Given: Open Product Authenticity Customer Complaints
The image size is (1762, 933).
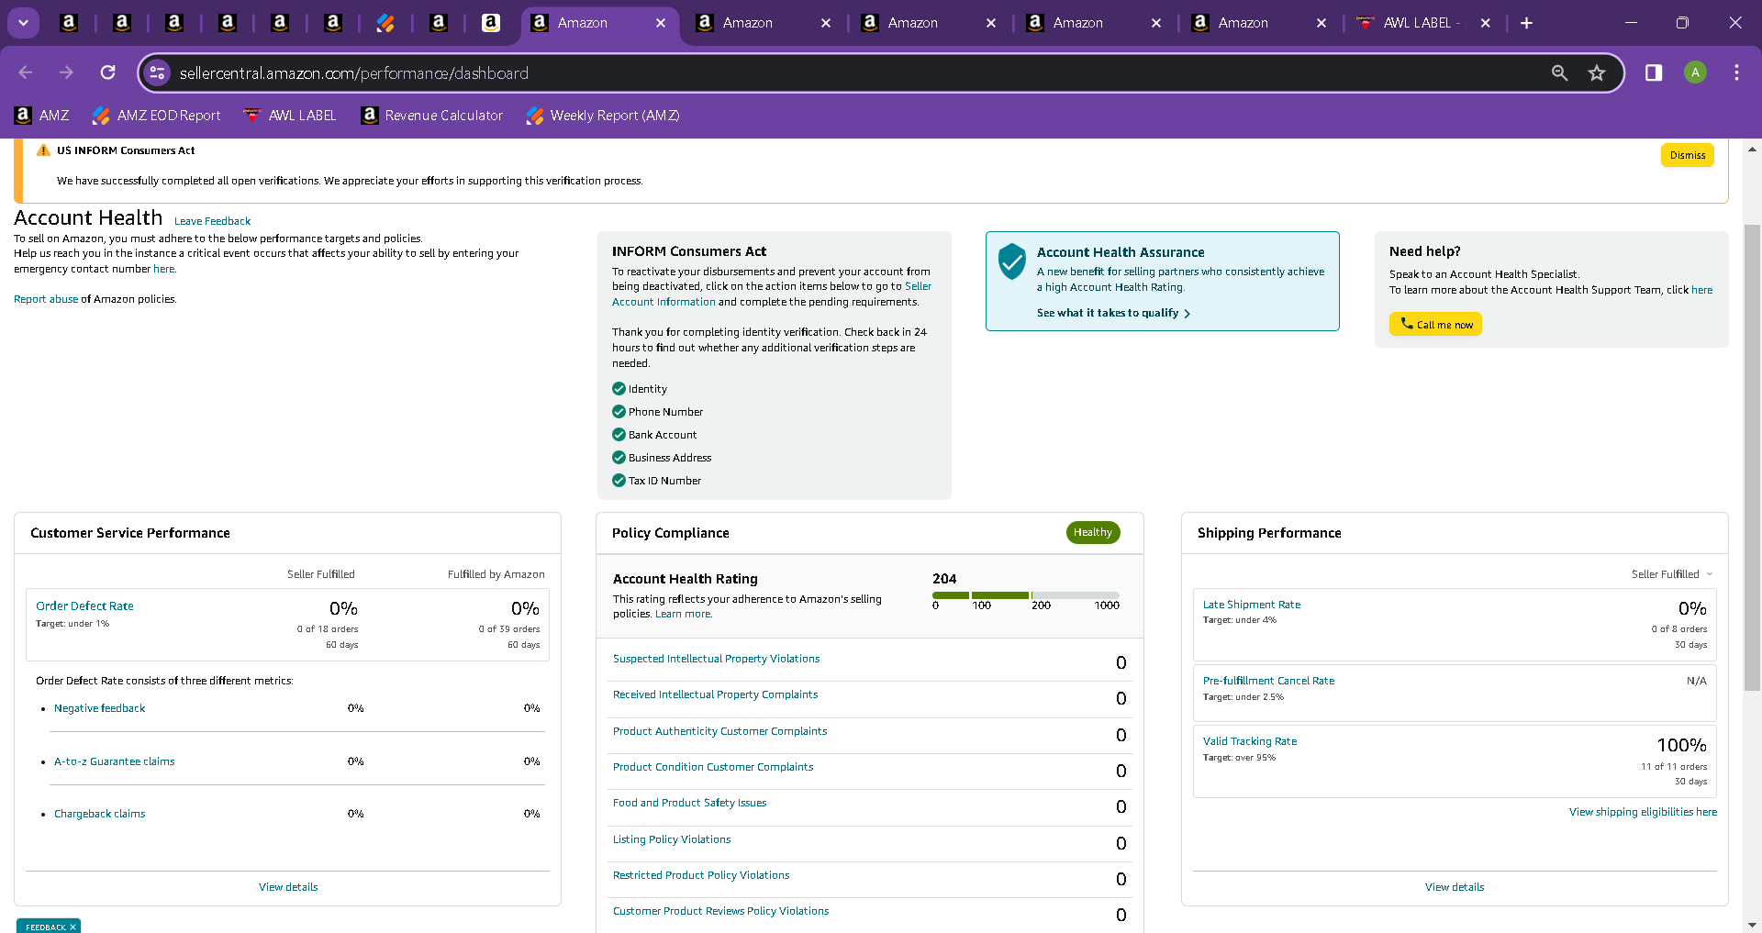Looking at the screenshot, I should (x=719, y=731).
